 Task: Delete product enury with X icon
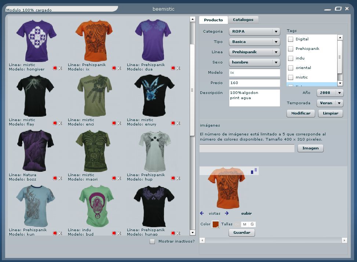[x=178, y=123]
